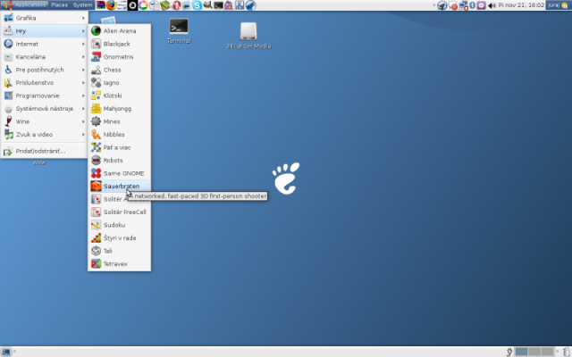
Task: Start the Sudoku game
Action: coord(119,225)
